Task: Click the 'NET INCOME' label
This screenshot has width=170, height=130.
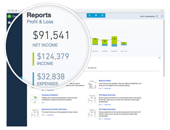Action: coord(45,45)
